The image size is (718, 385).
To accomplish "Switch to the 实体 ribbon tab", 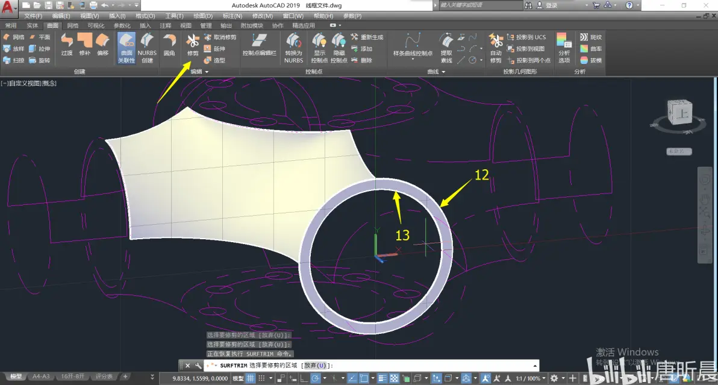I will pyautogui.click(x=32, y=26).
